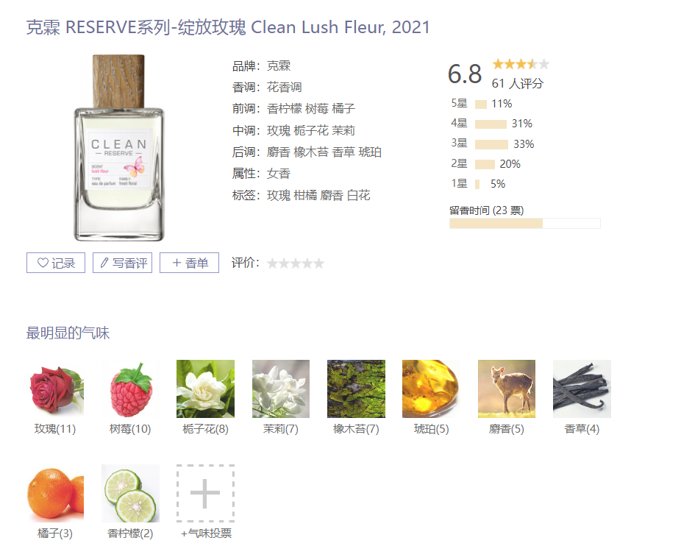Click the 橘子 orange scent image
Screen dimensions: 681x560
point(55,493)
